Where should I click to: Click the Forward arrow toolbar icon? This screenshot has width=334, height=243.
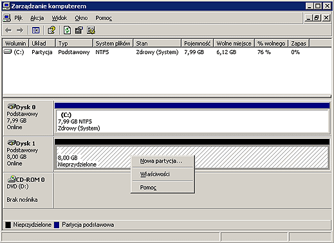[x=20, y=30]
